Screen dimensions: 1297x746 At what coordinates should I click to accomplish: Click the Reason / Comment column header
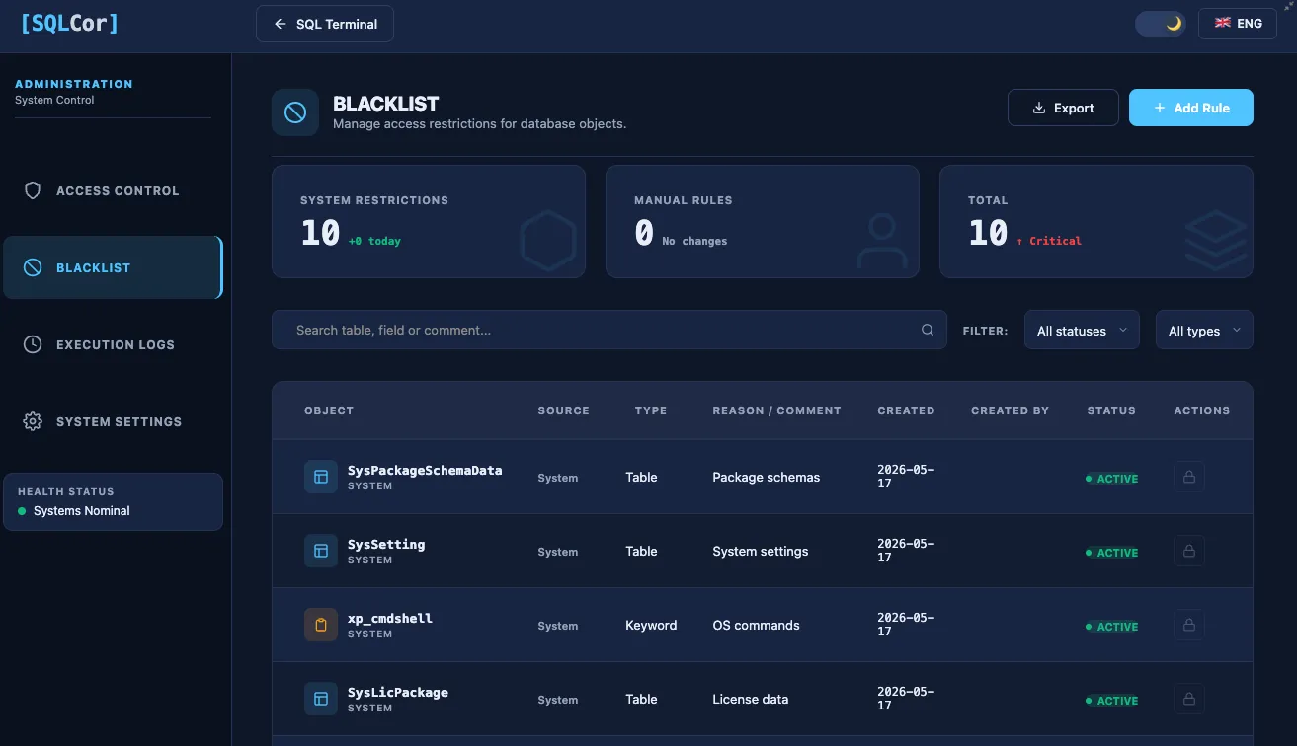[x=776, y=410]
